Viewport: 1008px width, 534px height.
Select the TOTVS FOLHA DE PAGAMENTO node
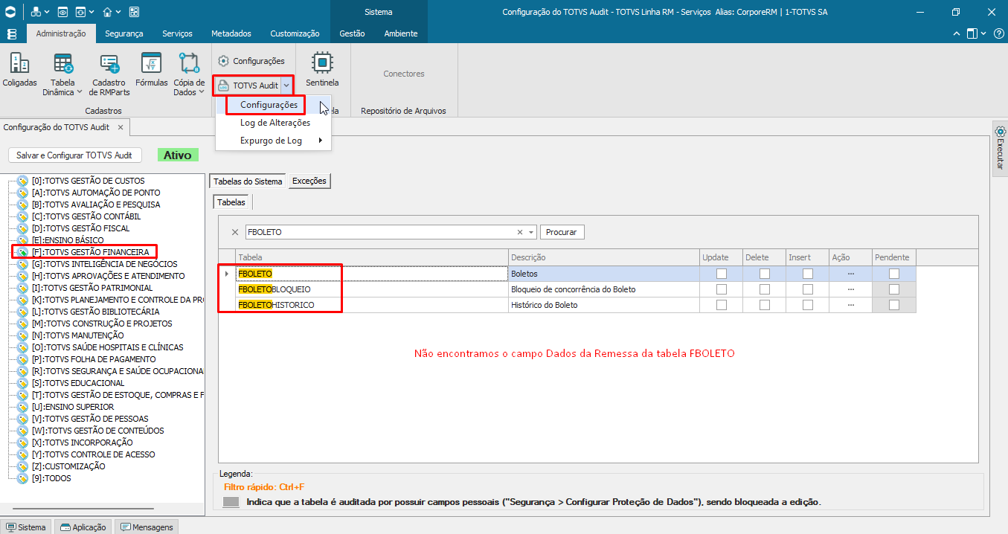(x=94, y=359)
